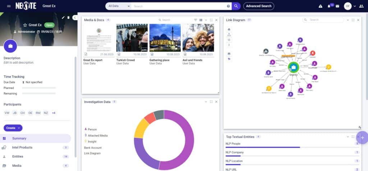This screenshot has height=171, width=368.
Task: Open the Entities section
Action: click(x=36, y=157)
